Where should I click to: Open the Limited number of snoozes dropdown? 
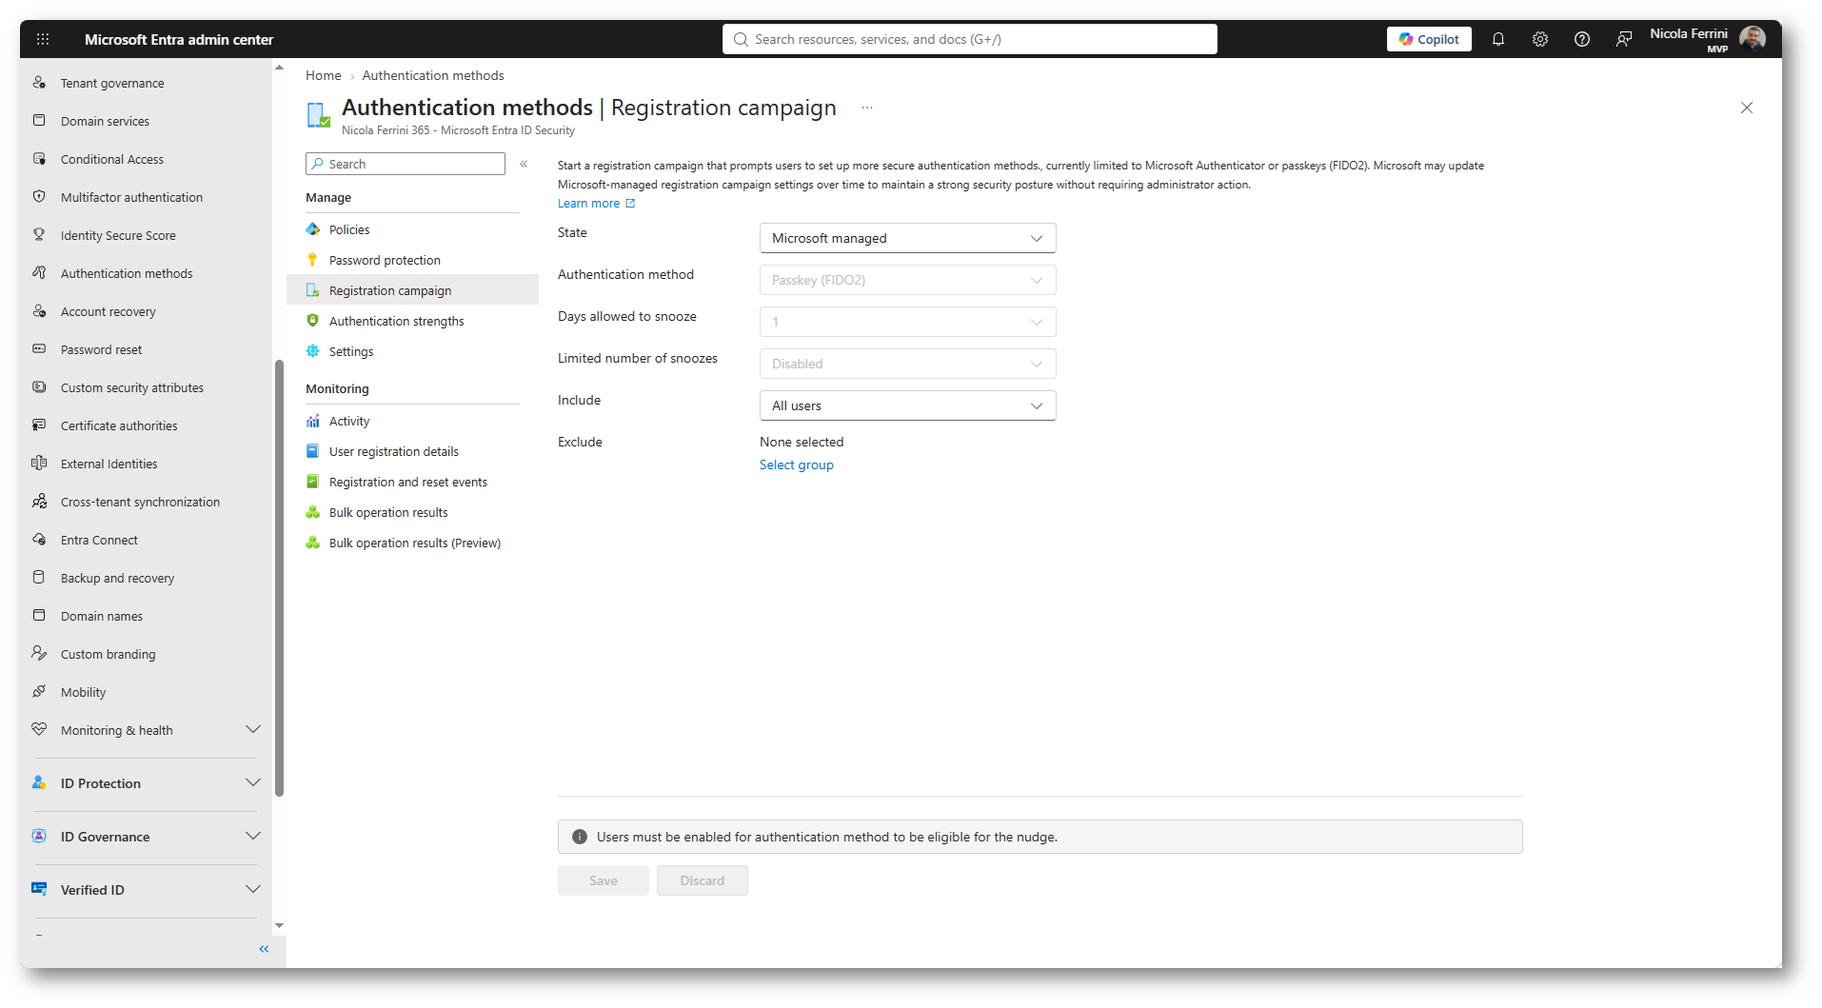pyautogui.click(x=907, y=364)
